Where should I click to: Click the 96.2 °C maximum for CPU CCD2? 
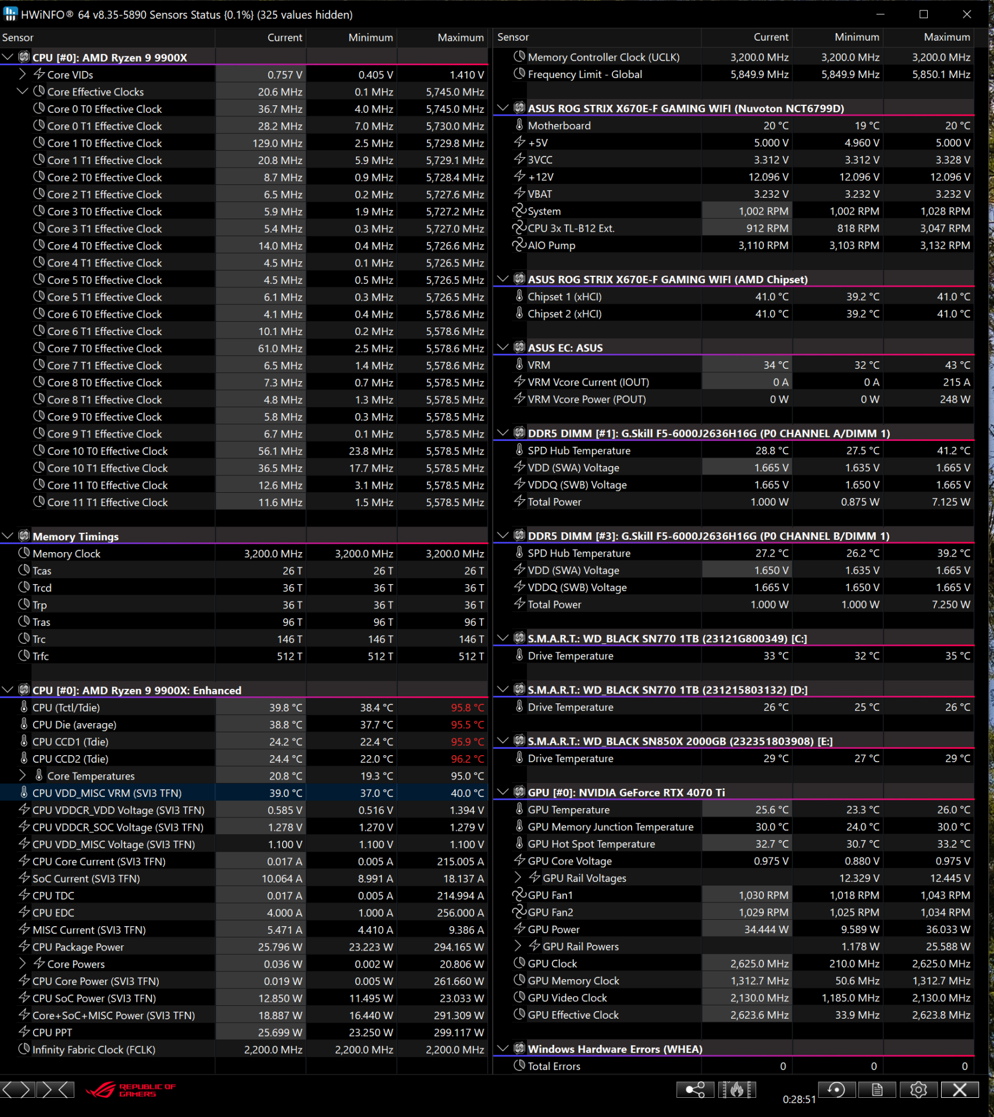pos(467,759)
